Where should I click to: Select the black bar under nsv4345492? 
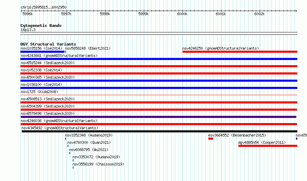click(x=159, y=131)
